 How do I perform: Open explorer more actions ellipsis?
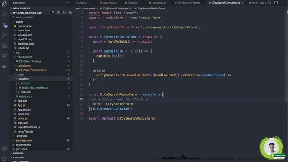pyautogui.click(x=67, y=3)
